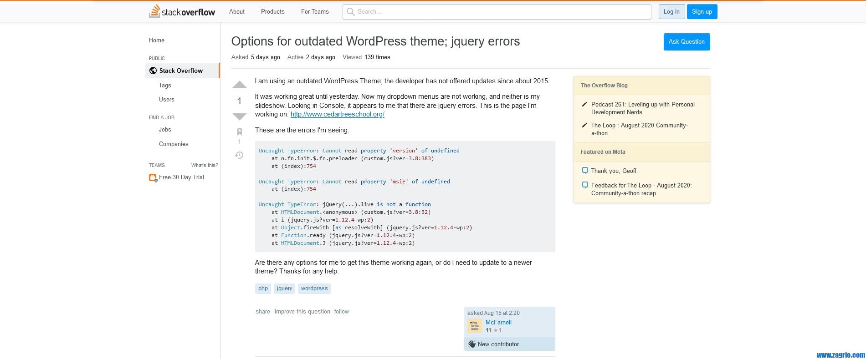Click the Free 30 Day Trial briefcase icon
Viewport: 866px width, 359px height.
(x=153, y=177)
